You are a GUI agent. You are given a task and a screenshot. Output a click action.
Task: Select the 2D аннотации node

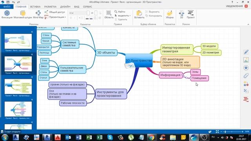(180, 62)
